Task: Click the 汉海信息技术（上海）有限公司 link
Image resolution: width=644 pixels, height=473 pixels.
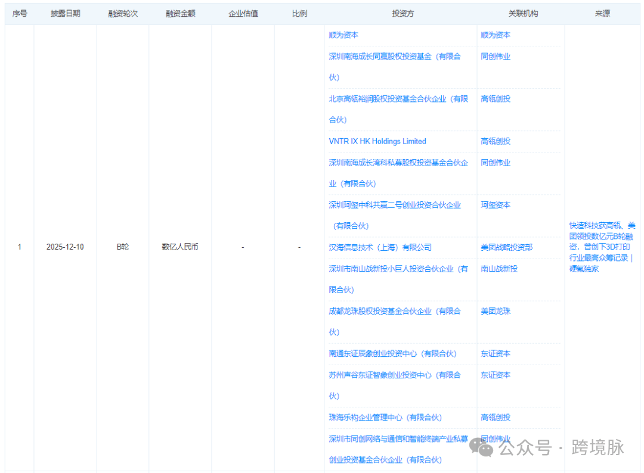Action: [x=380, y=247]
